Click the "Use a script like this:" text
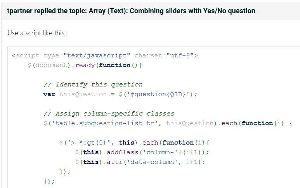Viewport: 300px width, 188px height. 36,33
